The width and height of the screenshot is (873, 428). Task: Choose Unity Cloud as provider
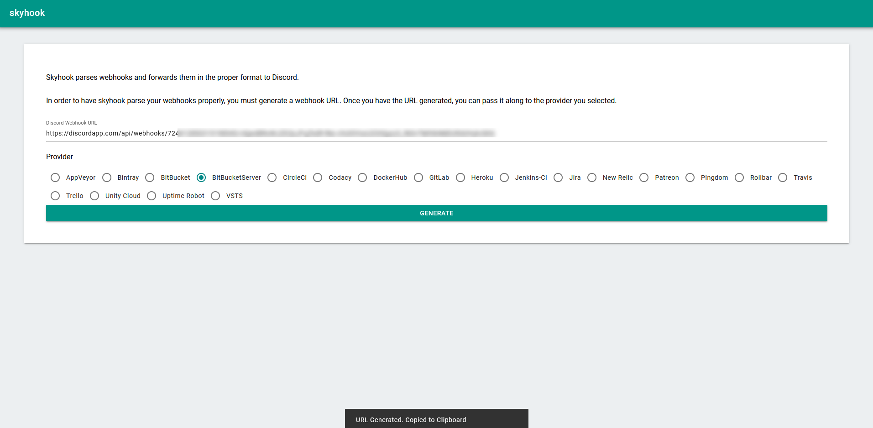[94, 196]
